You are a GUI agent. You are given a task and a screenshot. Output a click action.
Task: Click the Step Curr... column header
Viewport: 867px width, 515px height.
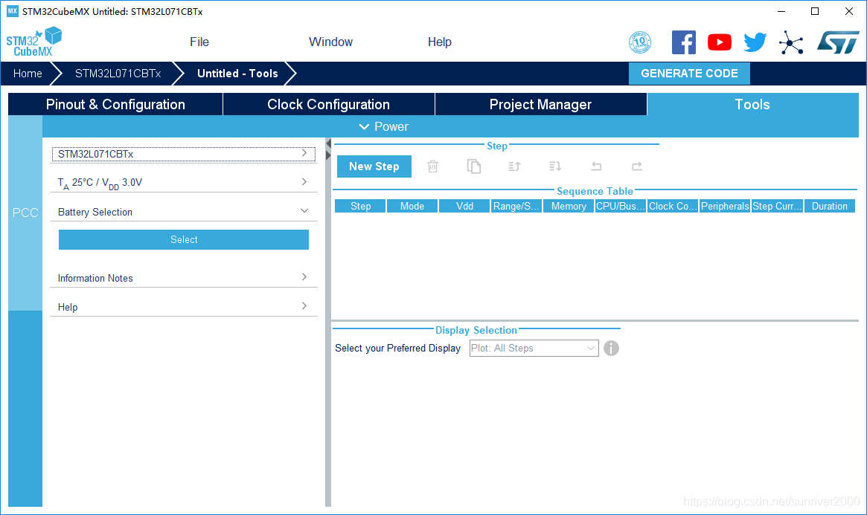tap(777, 206)
